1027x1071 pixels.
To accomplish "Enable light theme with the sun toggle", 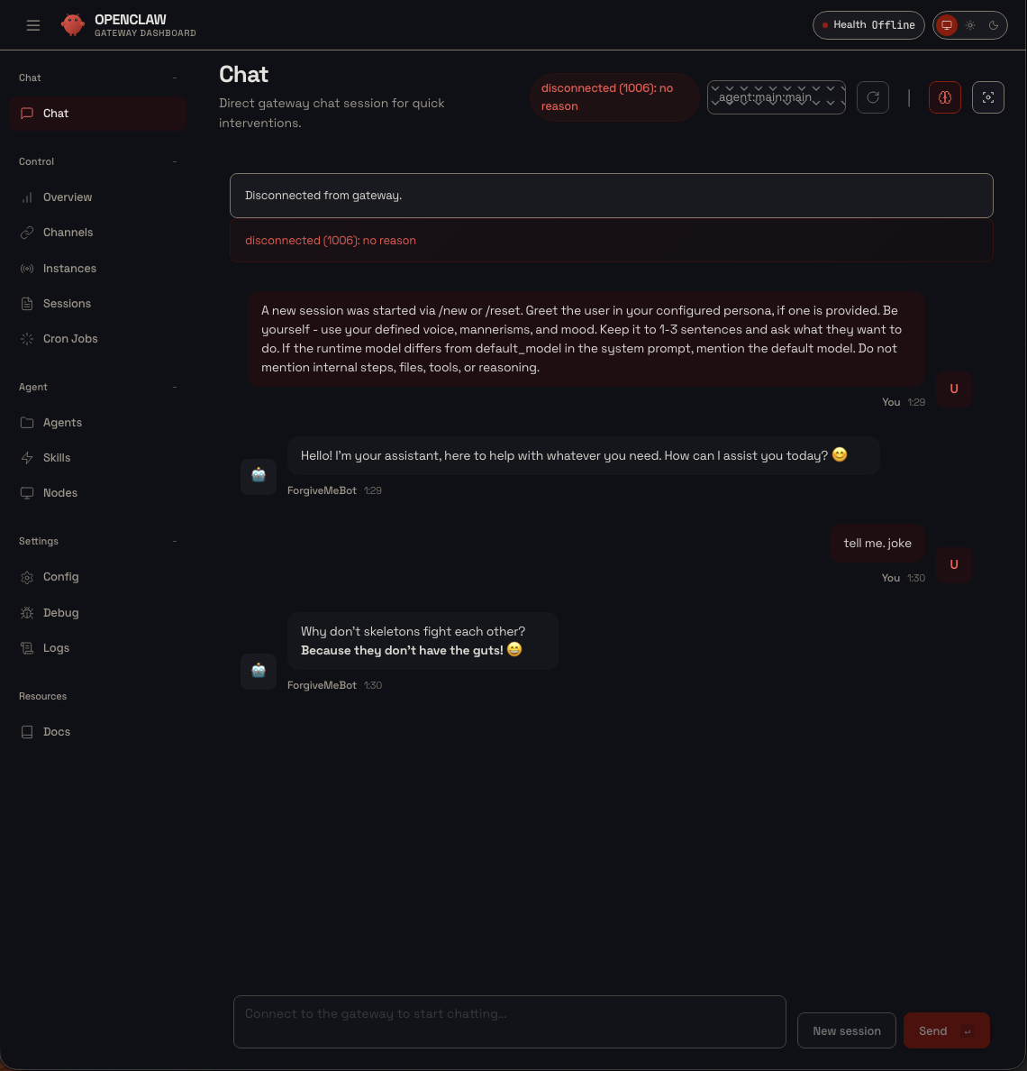I will click(x=969, y=25).
